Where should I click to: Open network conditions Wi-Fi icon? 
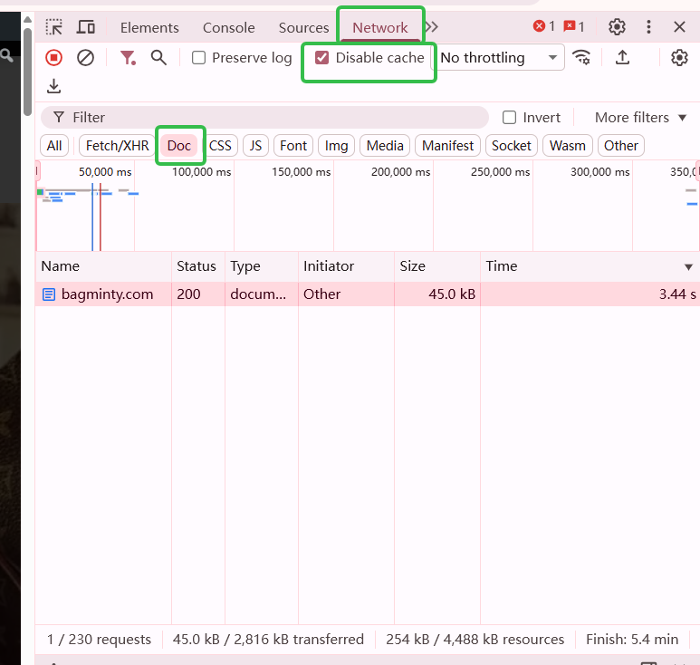pyautogui.click(x=581, y=58)
